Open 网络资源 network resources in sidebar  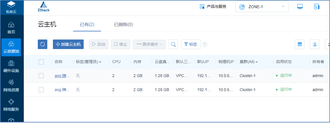[x=11, y=86]
